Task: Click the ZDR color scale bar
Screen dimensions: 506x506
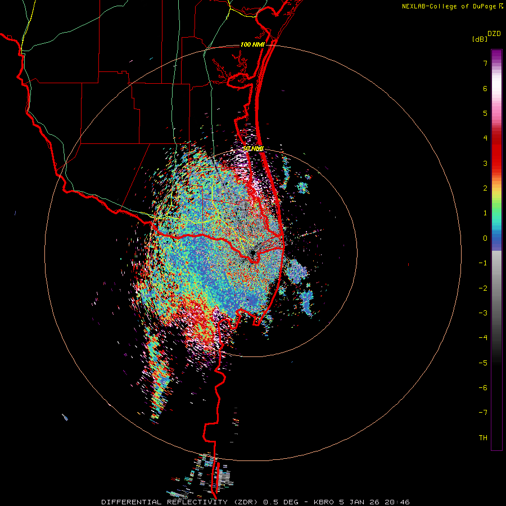Action: 496,250
